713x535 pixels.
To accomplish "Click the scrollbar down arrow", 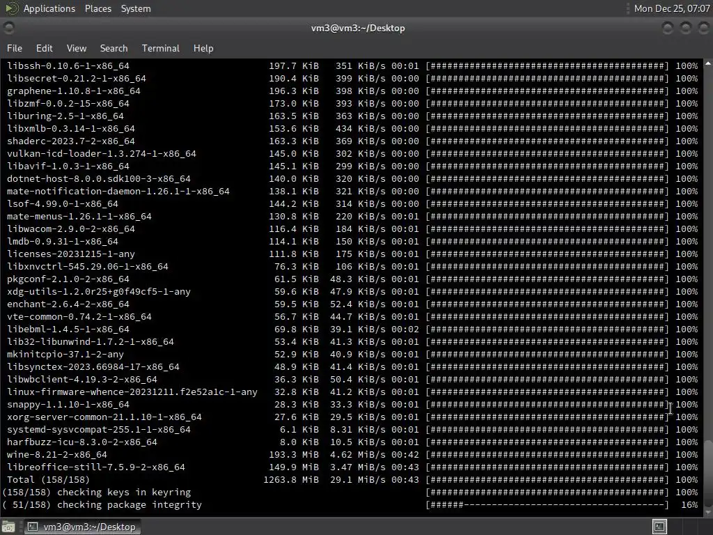I will [708, 512].
